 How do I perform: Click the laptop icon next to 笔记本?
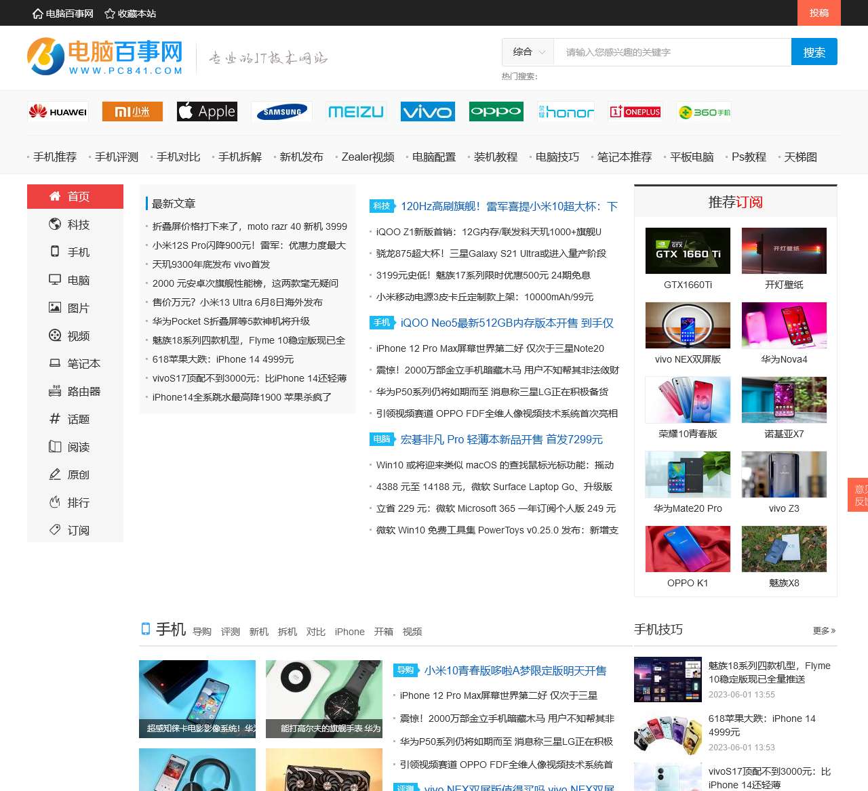pos(55,363)
